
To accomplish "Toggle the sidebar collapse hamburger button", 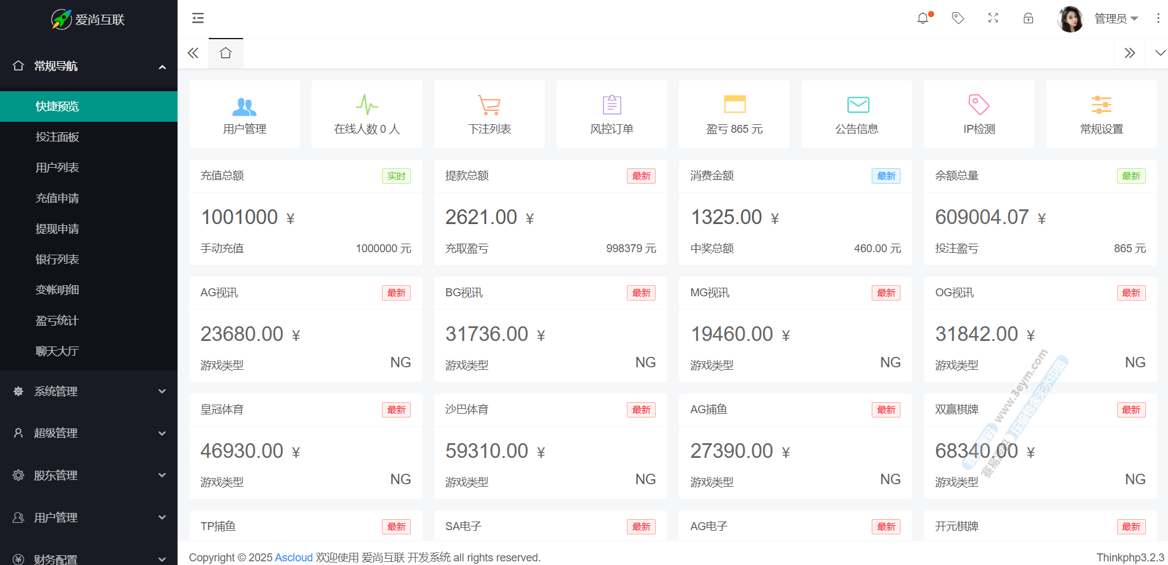I will [198, 18].
